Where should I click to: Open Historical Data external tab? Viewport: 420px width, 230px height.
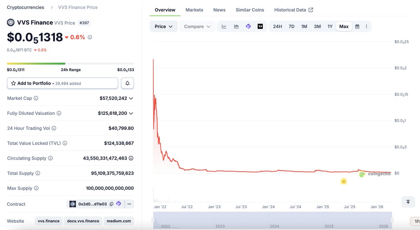coord(294,10)
